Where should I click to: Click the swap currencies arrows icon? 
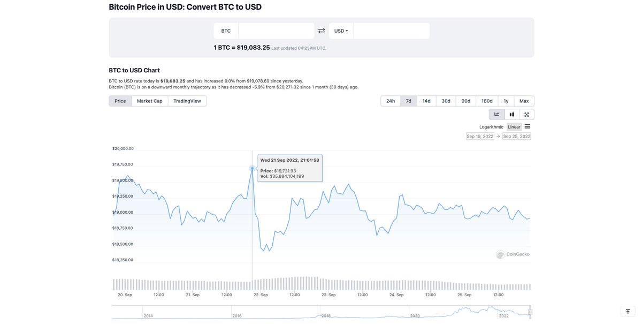click(x=322, y=31)
